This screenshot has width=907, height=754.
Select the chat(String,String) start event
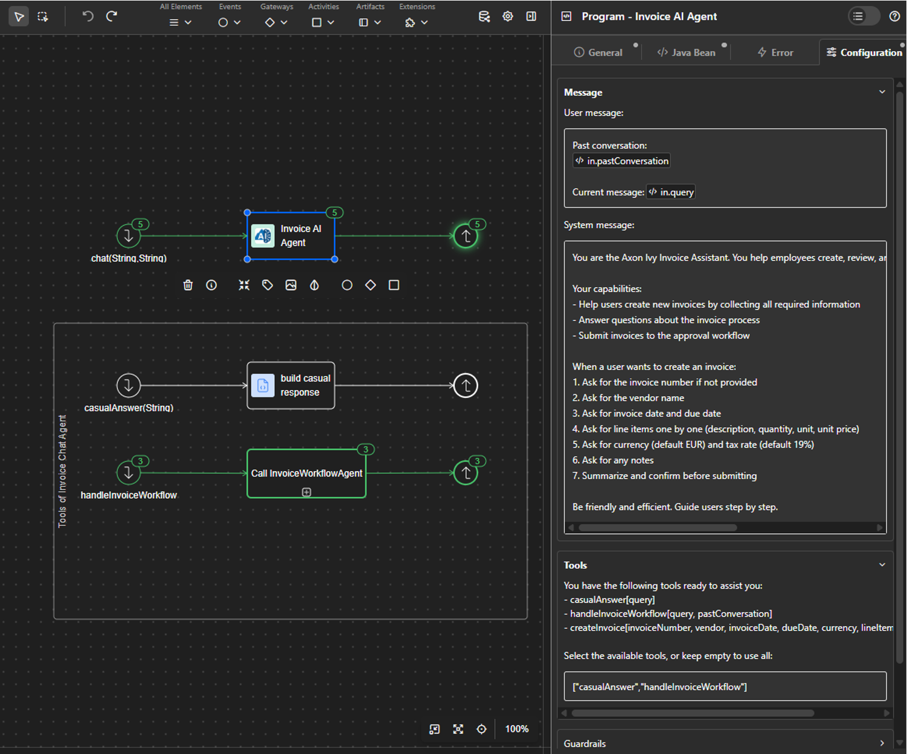coord(129,236)
